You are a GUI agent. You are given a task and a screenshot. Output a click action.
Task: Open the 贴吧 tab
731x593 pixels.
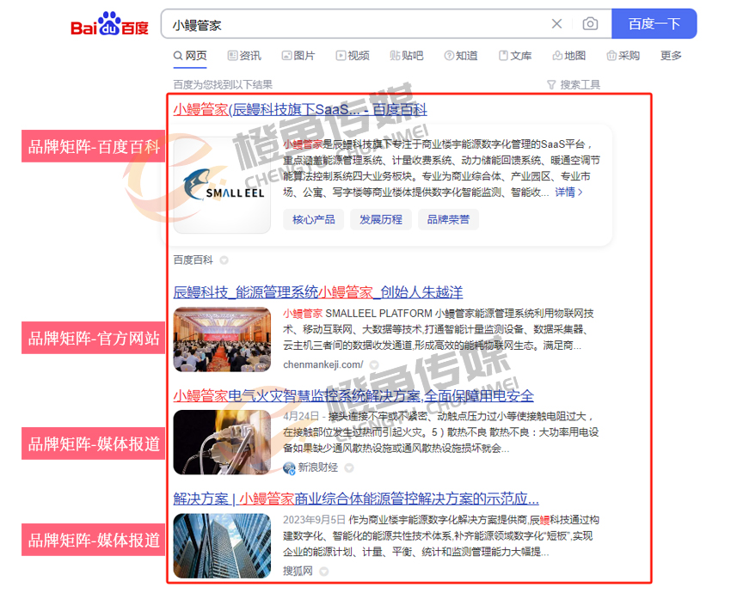click(x=407, y=56)
